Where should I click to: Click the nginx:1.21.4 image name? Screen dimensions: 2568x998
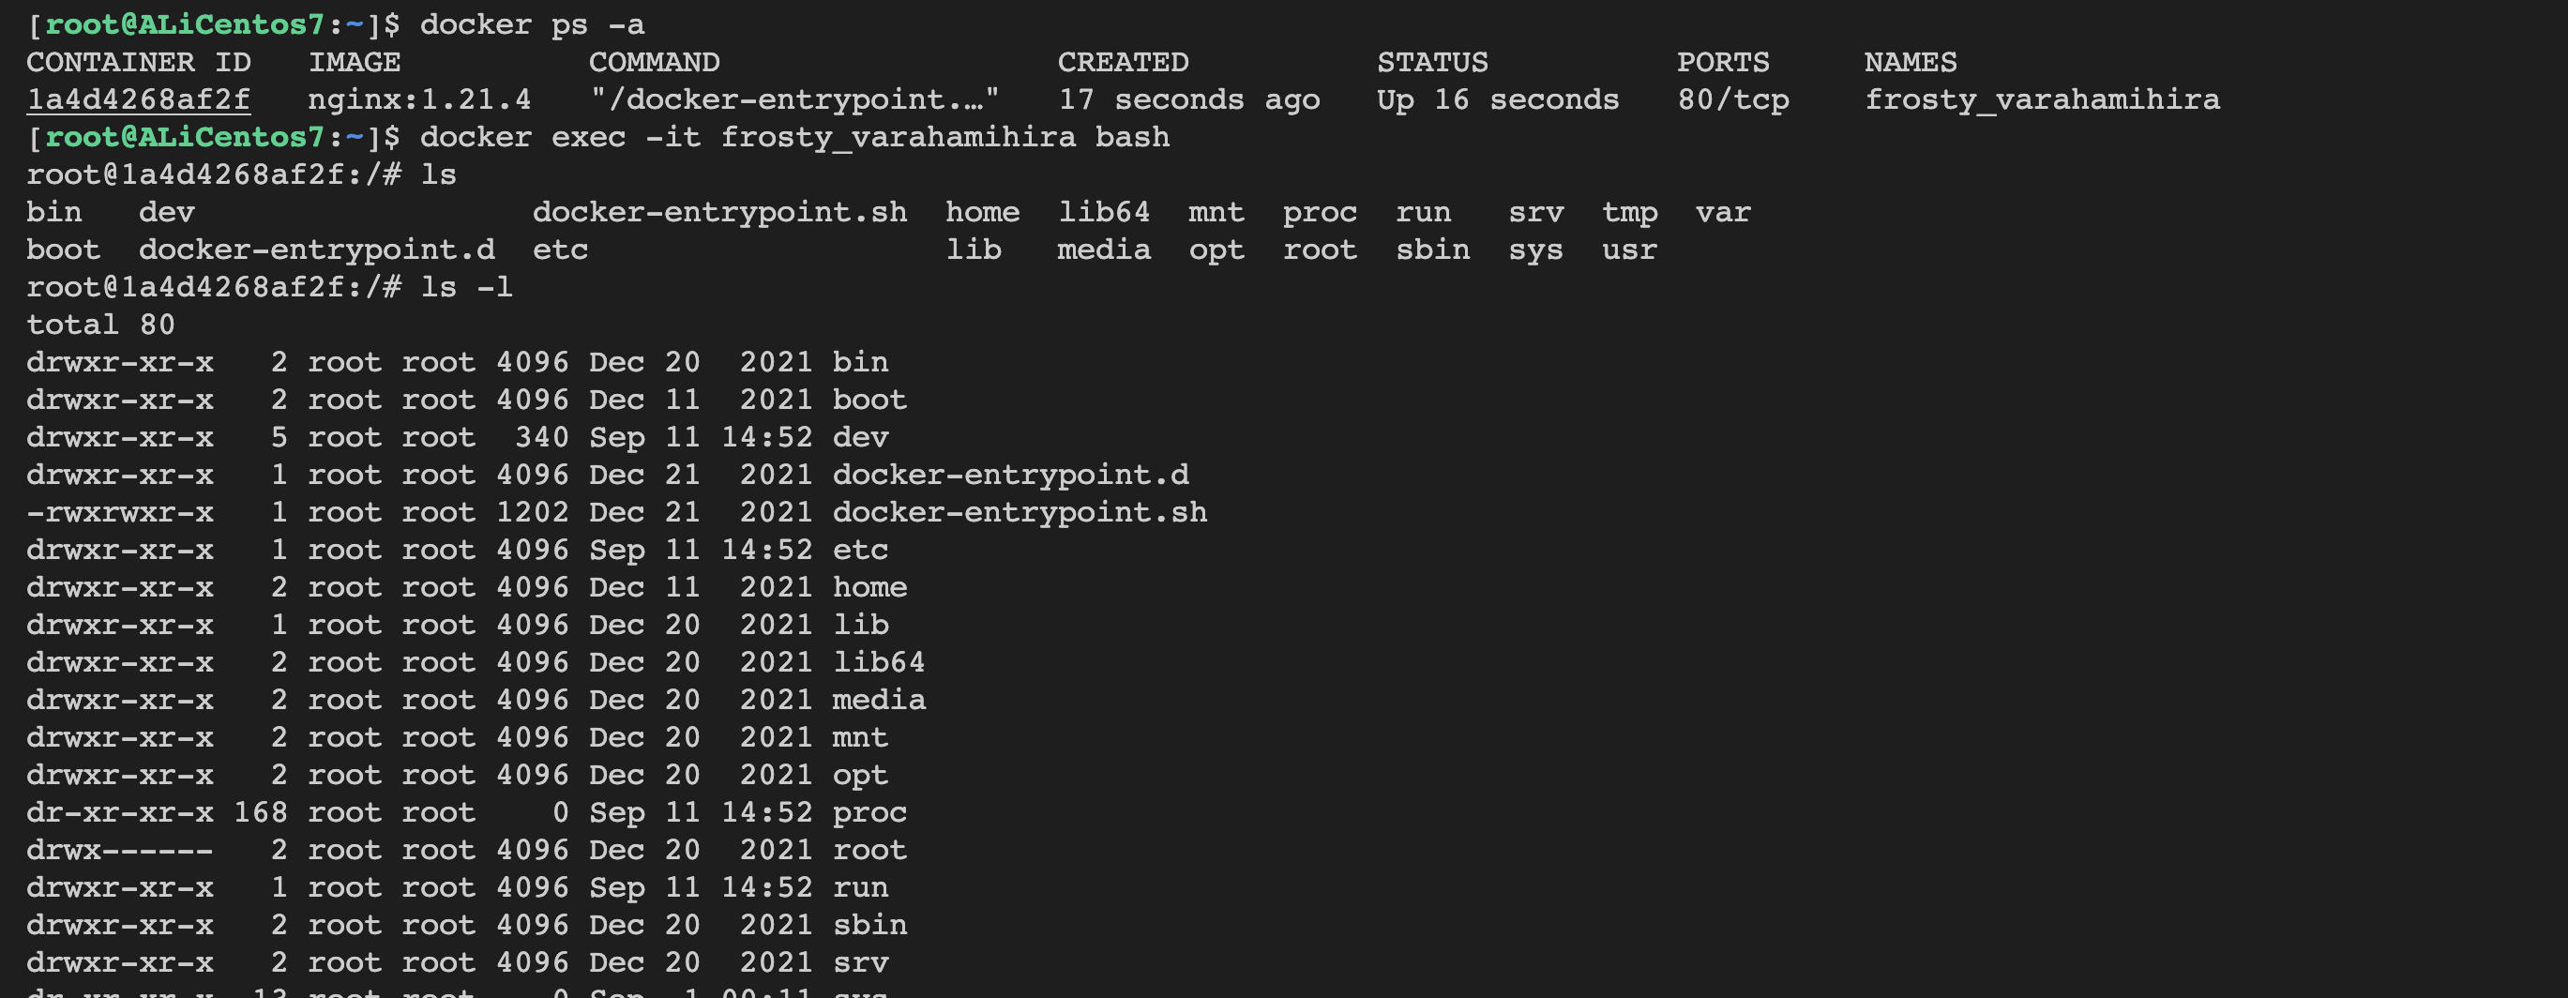pos(418,99)
